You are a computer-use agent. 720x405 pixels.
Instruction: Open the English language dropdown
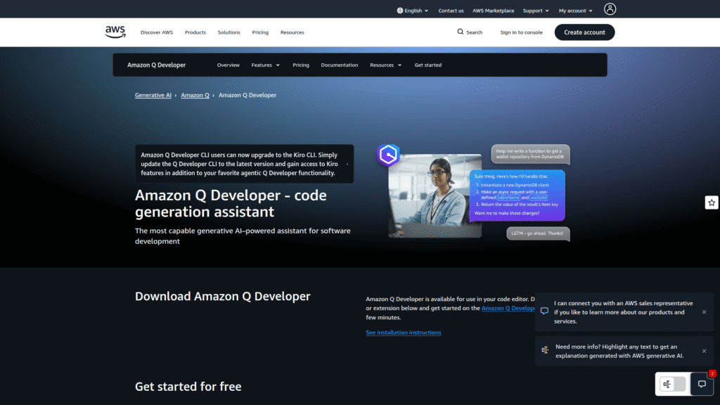[413, 10]
